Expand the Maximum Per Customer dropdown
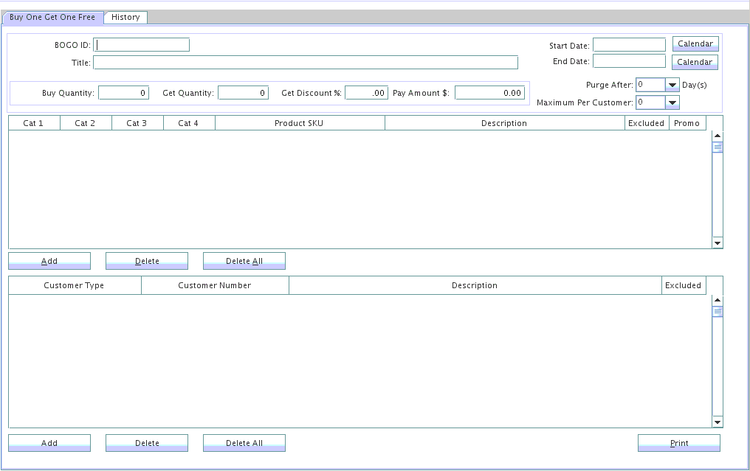The image size is (750, 471). pos(672,102)
